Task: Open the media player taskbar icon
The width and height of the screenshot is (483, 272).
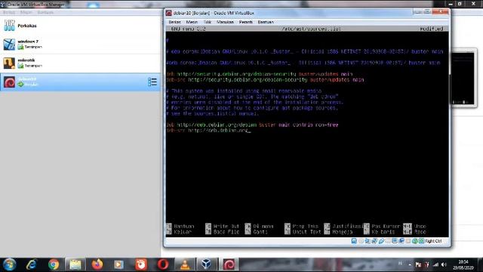Action: 119,264
